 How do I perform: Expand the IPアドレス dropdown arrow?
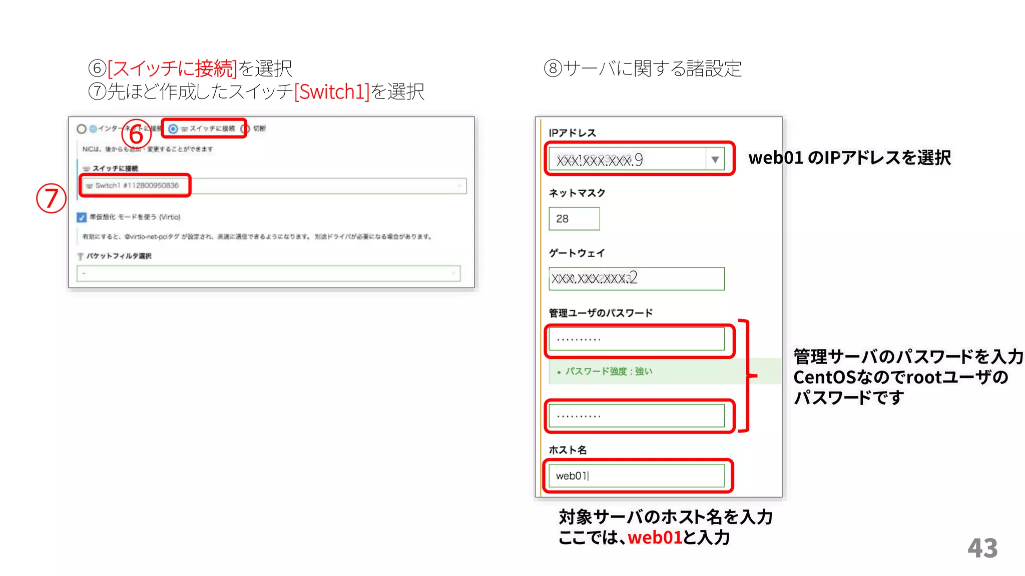715,159
